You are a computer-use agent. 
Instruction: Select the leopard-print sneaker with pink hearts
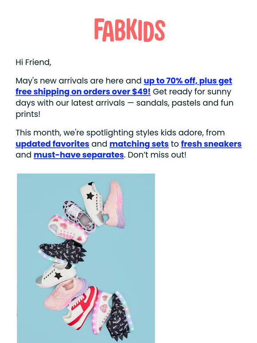point(79,215)
